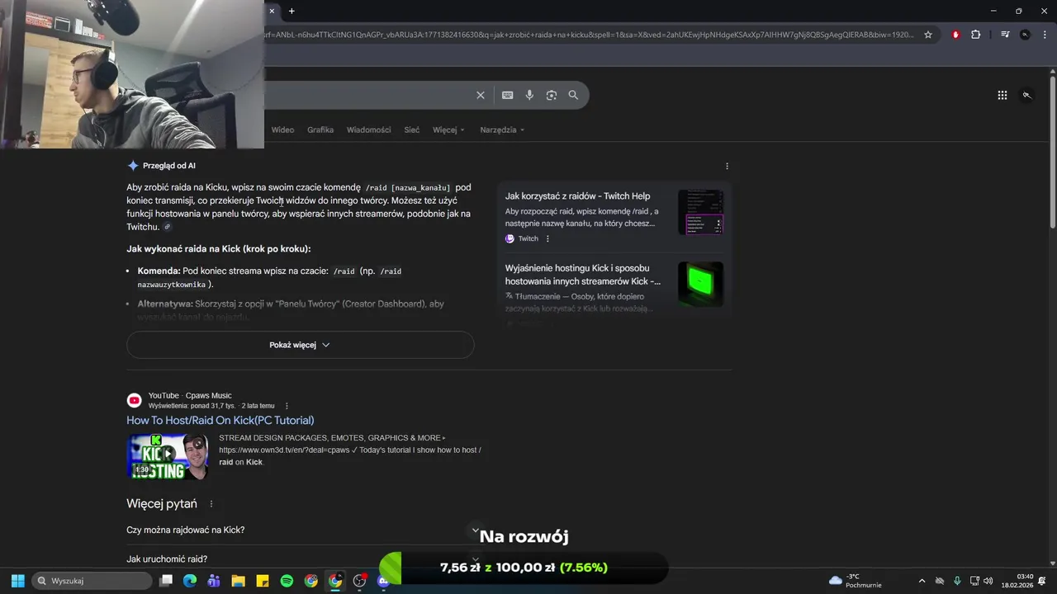Image resolution: width=1057 pixels, height=594 pixels.
Task: Switch to Wiadomości search tab
Action: coord(369,130)
